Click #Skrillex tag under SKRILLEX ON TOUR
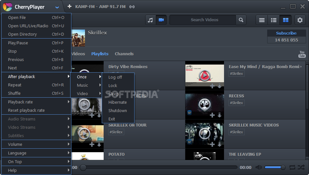Viewport: 309px width, 175px height. pos(116,132)
